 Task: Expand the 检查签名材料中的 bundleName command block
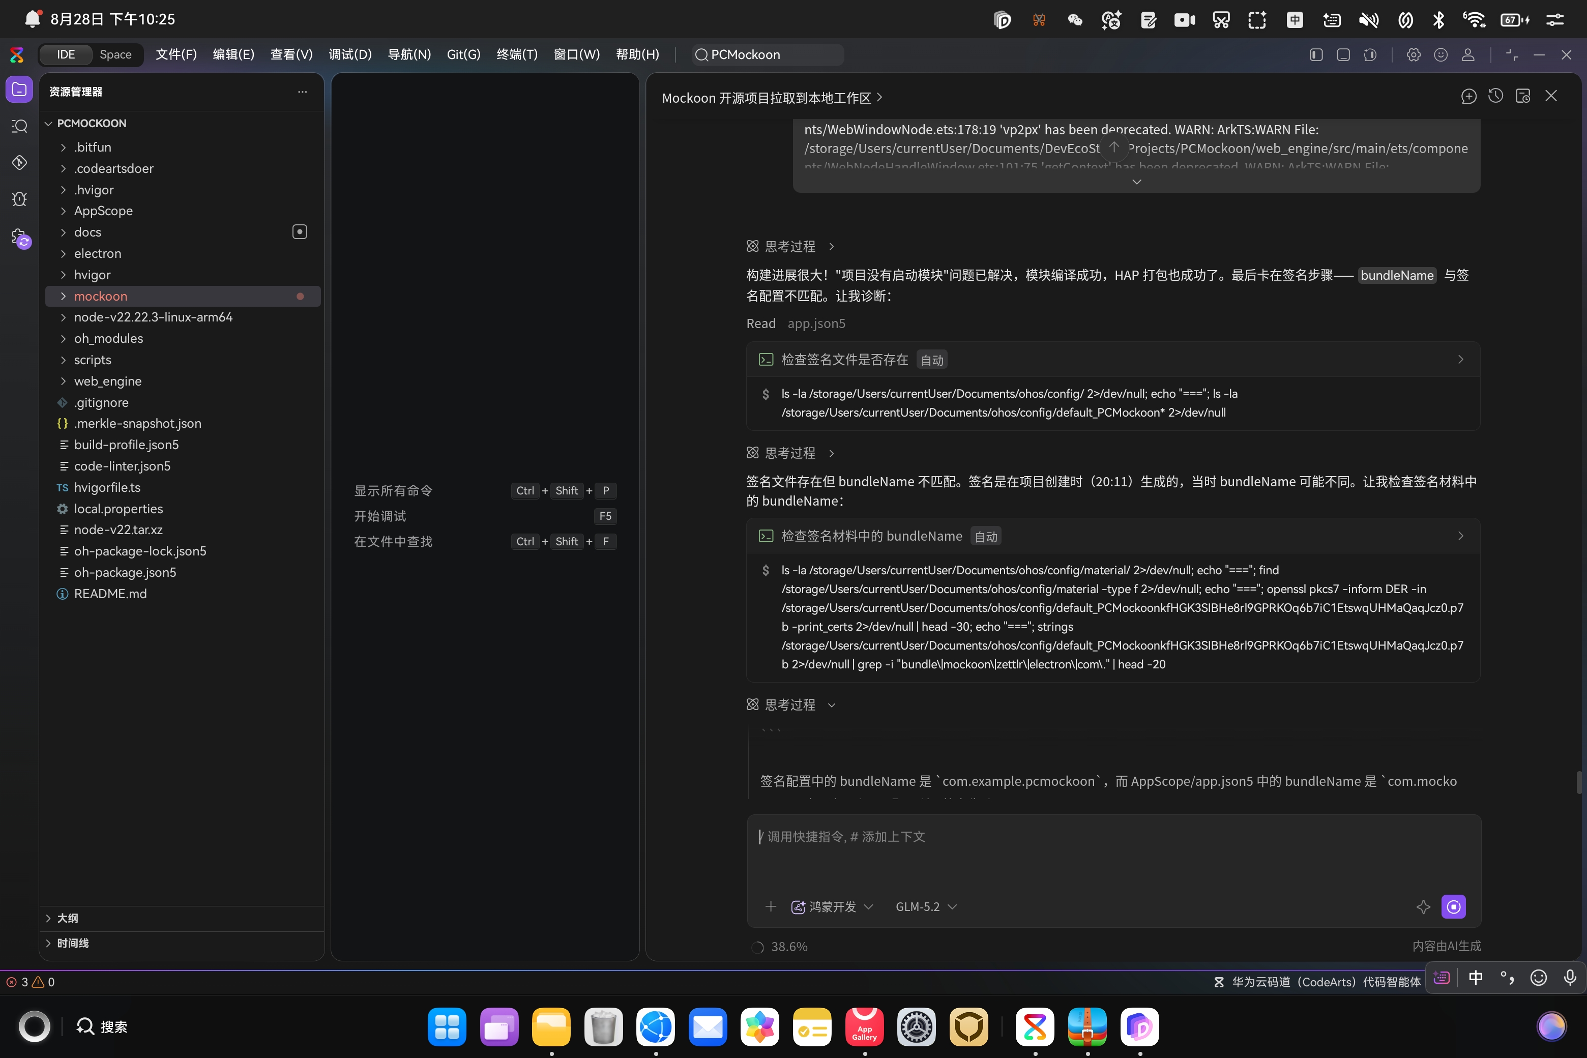coord(1460,537)
